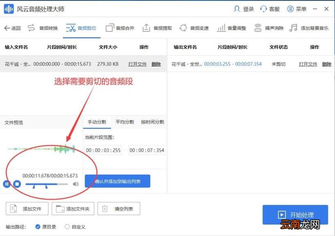The width and height of the screenshot is (335, 236).
Task: Switch to 音频转换 tool
Action: [x=43, y=28]
